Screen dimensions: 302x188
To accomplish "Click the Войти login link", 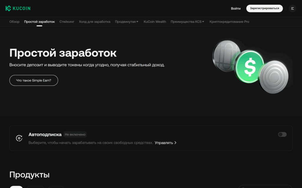I will tap(236, 9).
